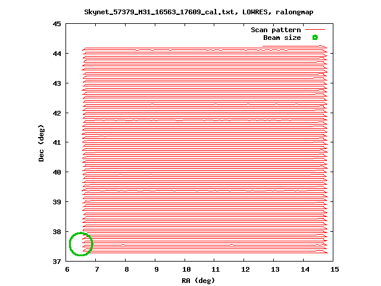Click the Dec axis tick label 40
The height and width of the screenshot is (286, 381).
(x=57, y=172)
